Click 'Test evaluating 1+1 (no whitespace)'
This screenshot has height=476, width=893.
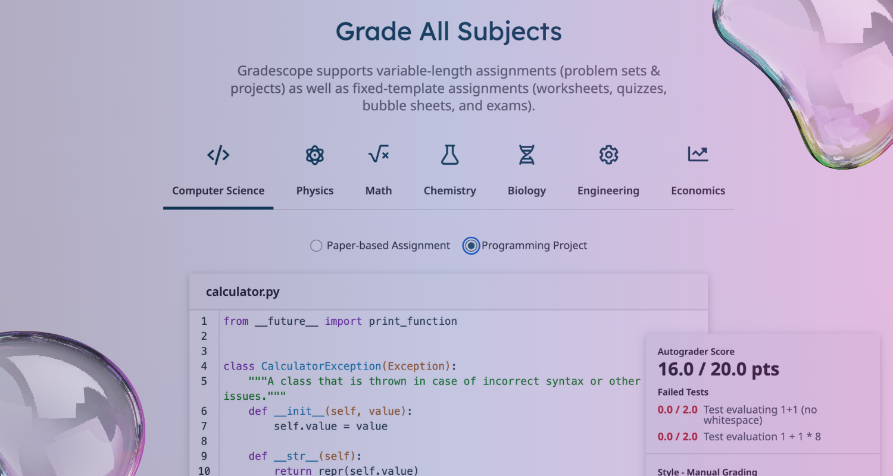760,415
